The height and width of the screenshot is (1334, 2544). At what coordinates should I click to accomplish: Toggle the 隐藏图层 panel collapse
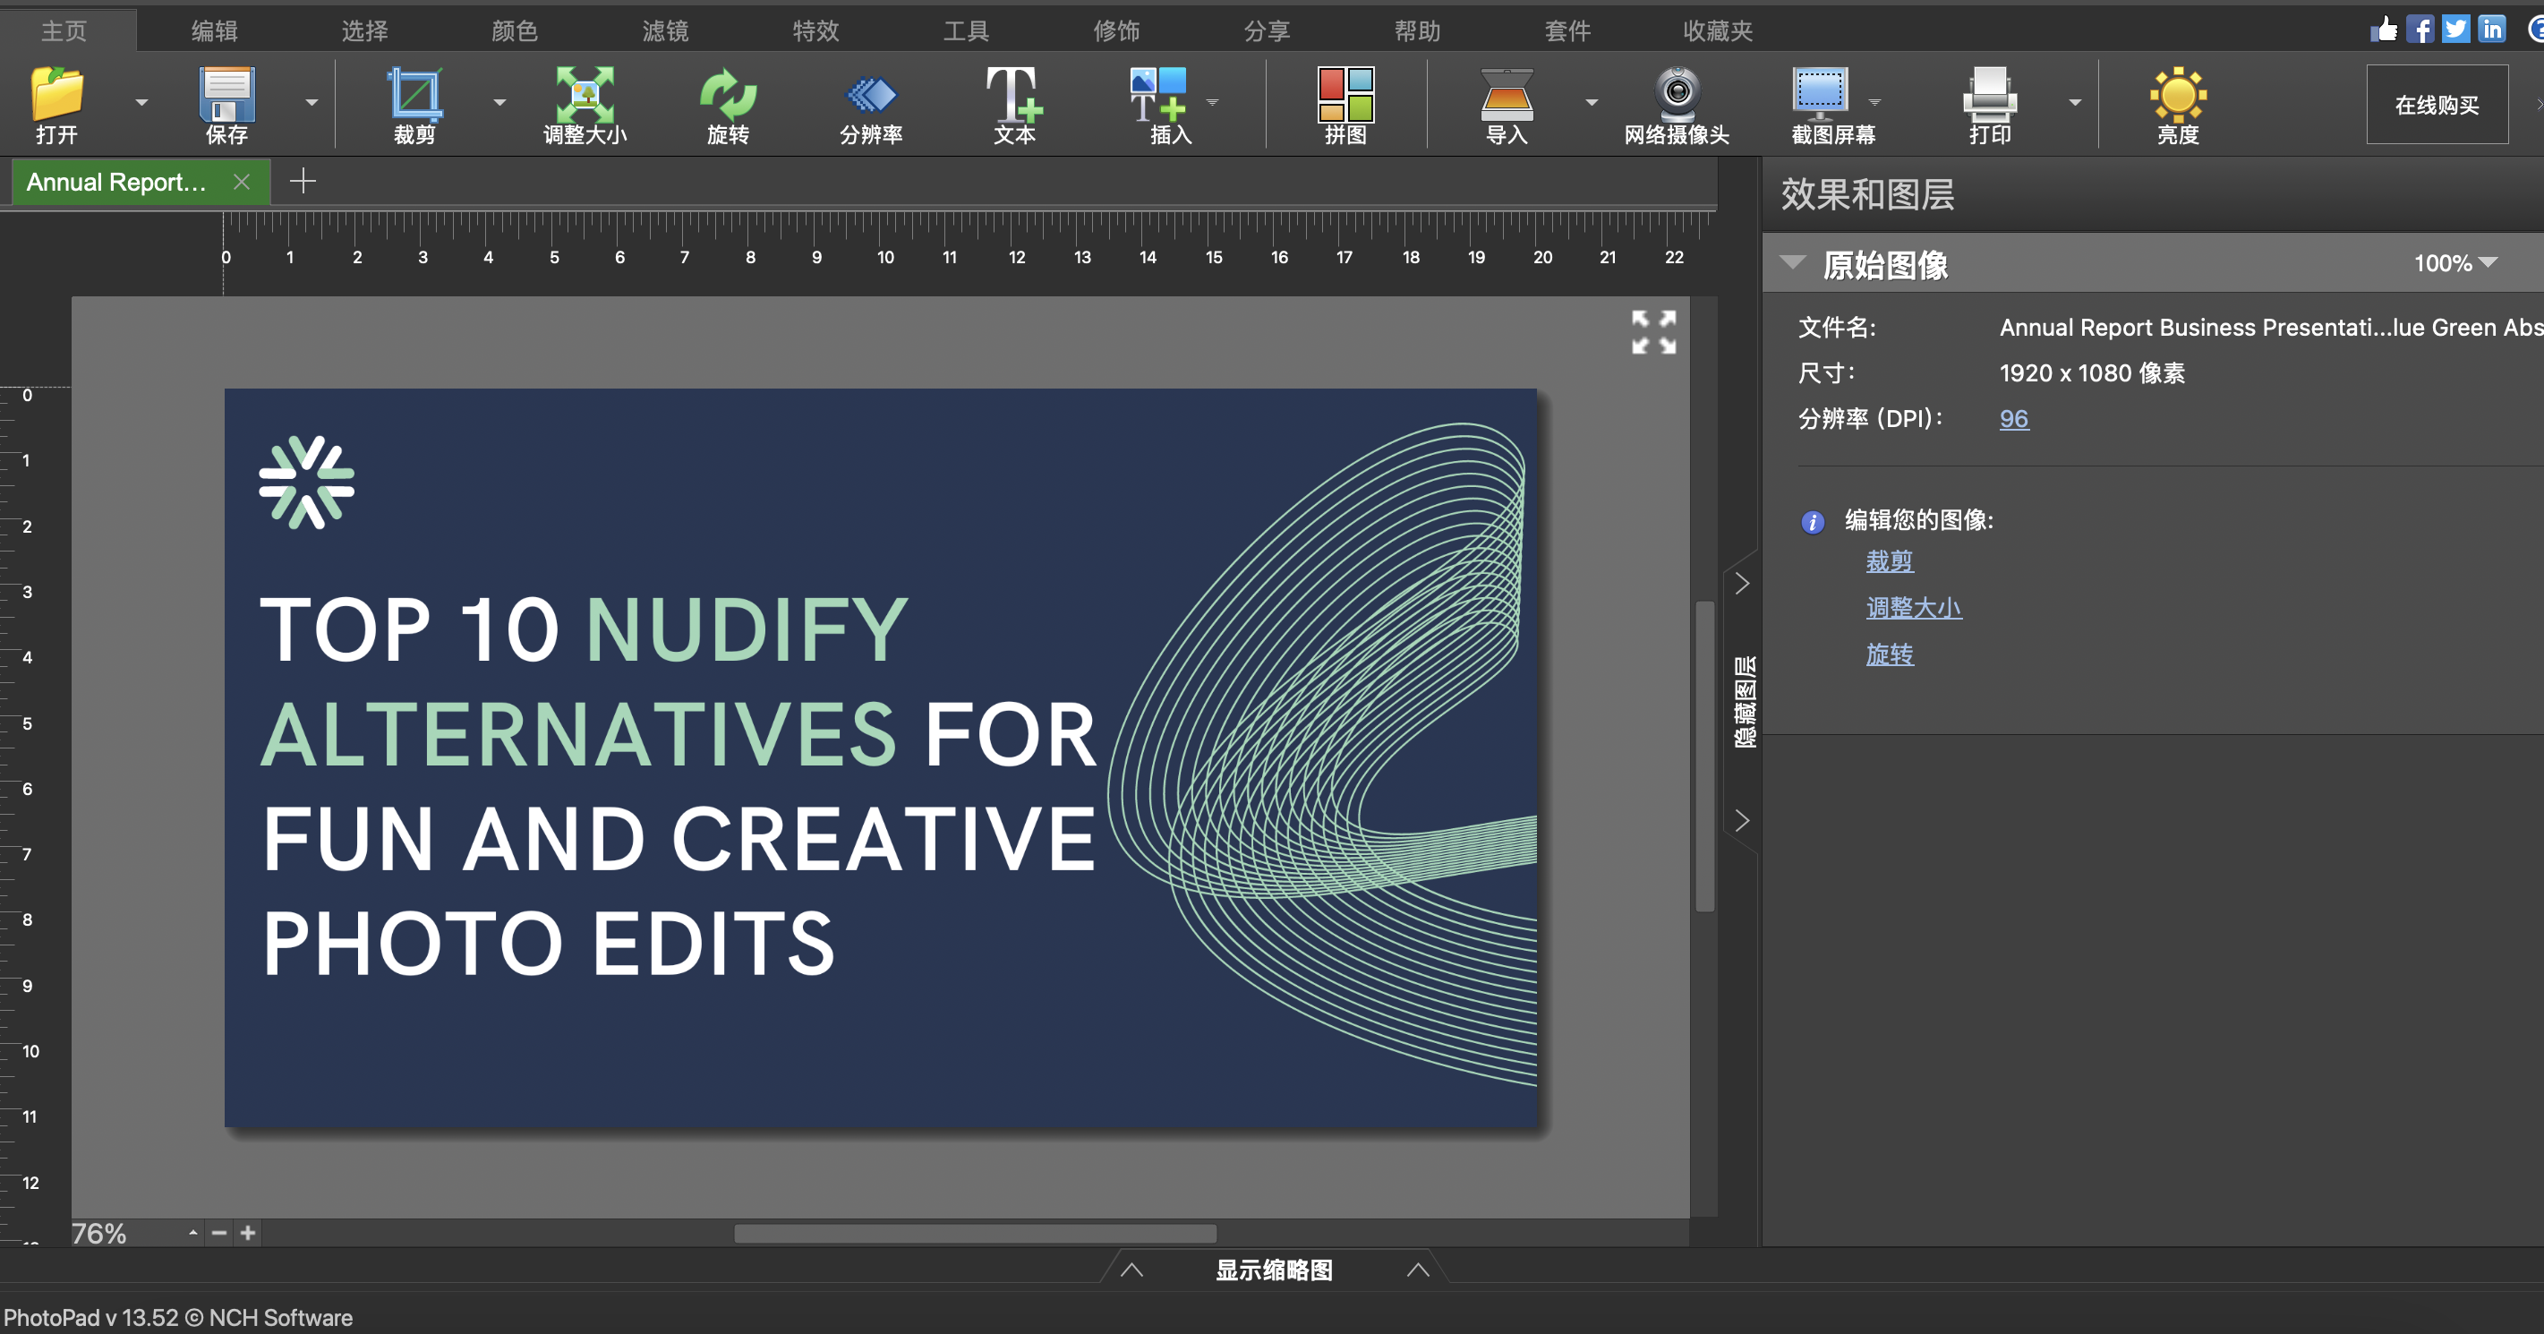(x=1743, y=701)
